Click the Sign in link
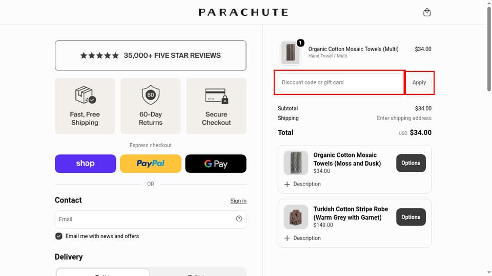Image resolution: width=492 pixels, height=276 pixels. point(238,201)
